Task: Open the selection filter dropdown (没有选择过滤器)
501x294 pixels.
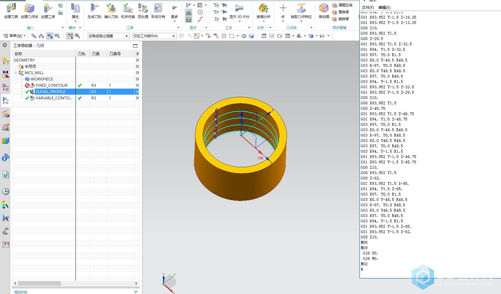Action: pyautogui.click(x=108, y=36)
